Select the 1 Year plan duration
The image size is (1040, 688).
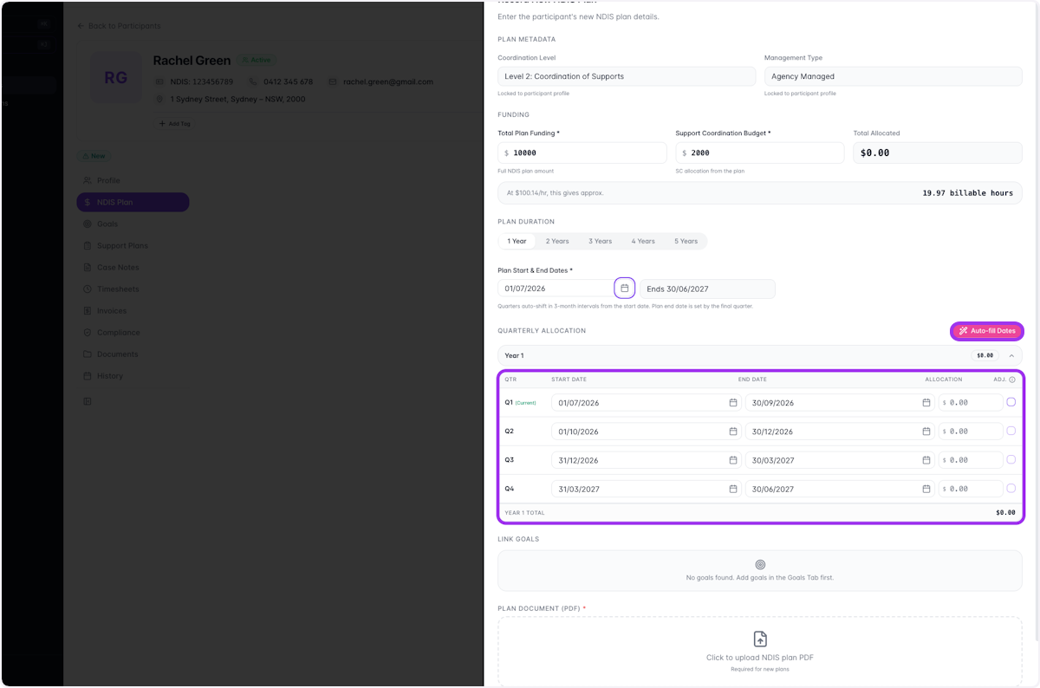point(517,241)
